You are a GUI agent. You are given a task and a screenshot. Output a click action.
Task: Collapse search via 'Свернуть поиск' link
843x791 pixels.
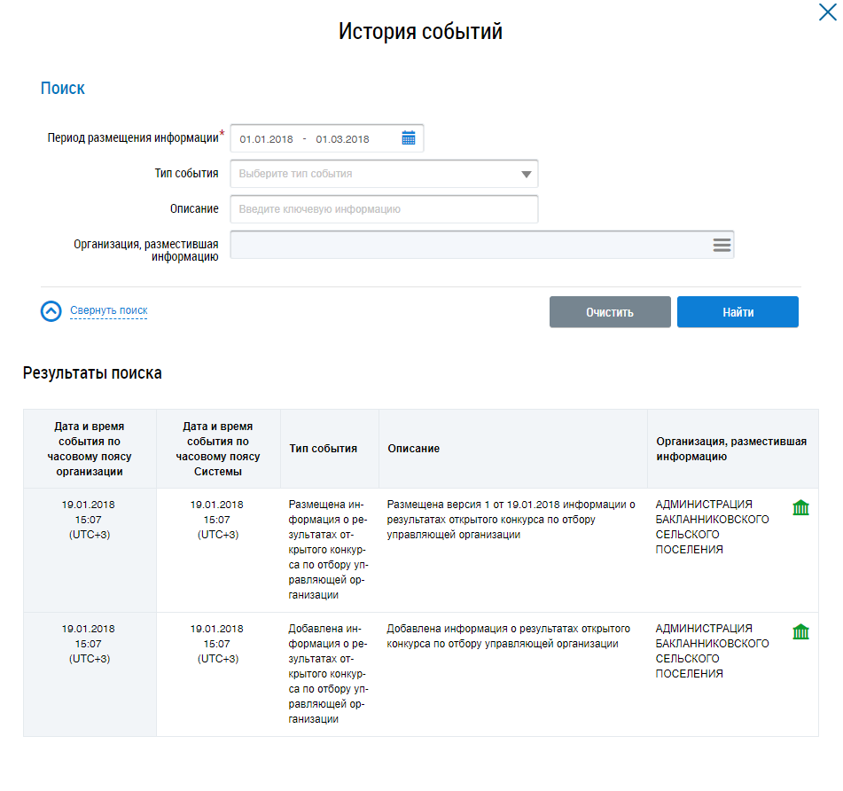pyautogui.click(x=108, y=310)
